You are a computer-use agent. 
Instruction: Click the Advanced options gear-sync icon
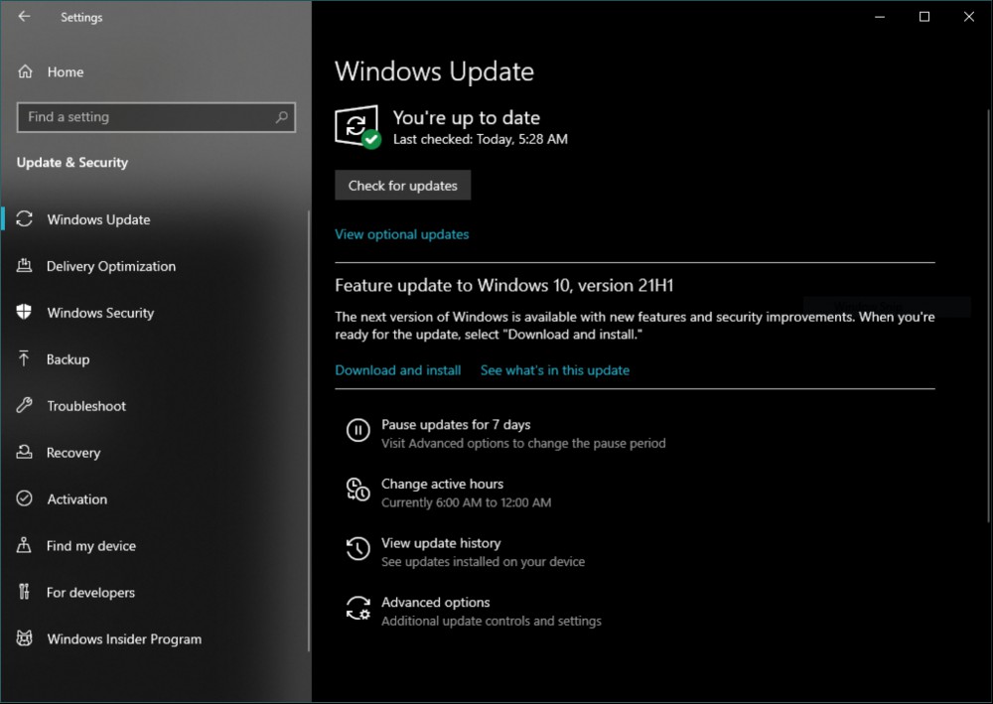(x=357, y=608)
